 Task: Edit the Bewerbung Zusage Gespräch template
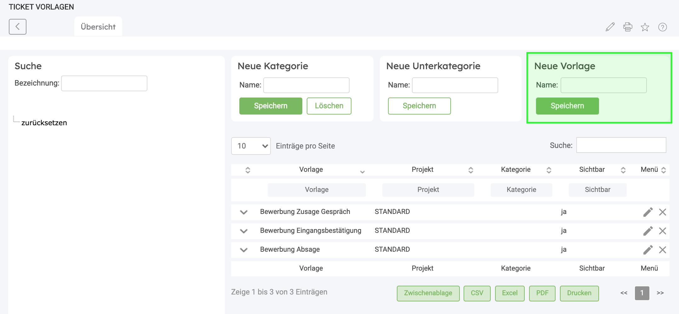coord(648,212)
